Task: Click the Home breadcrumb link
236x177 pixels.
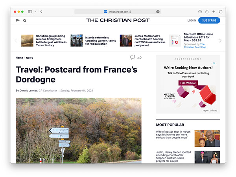Action: (x=19, y=58)
